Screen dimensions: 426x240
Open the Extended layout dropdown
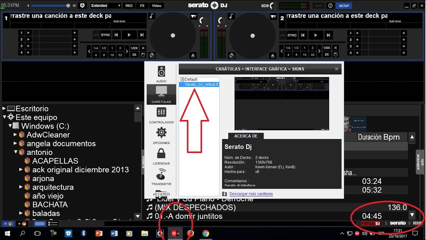click(x=106, y=6)
